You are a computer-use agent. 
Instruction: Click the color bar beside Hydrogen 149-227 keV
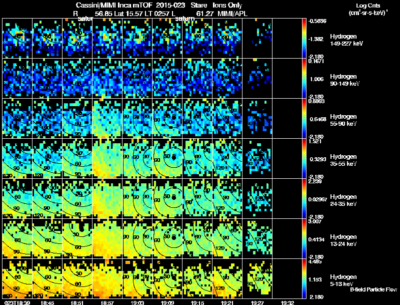pyautogui.click(x=304, y=39)
